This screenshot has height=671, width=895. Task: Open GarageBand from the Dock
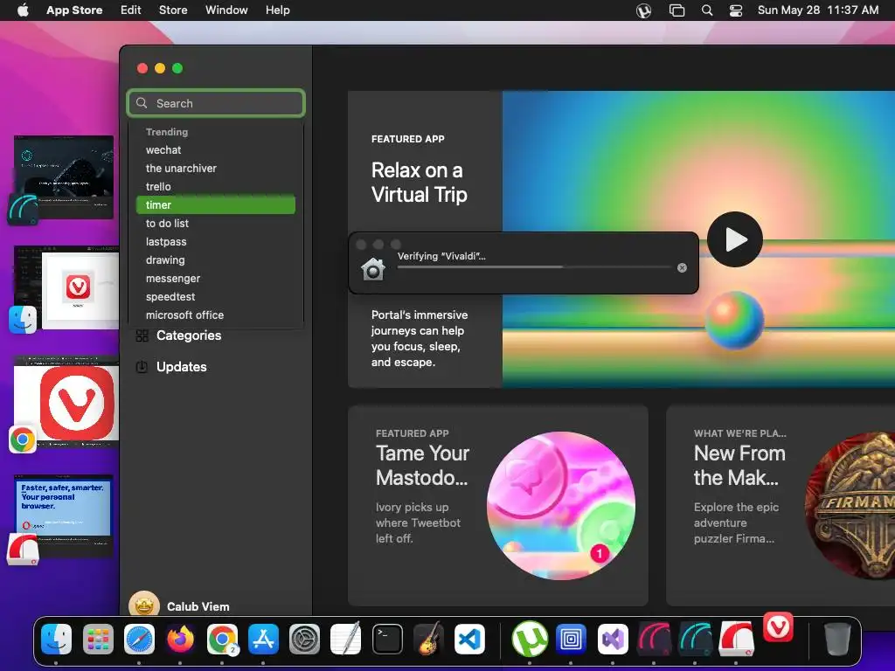428,639
